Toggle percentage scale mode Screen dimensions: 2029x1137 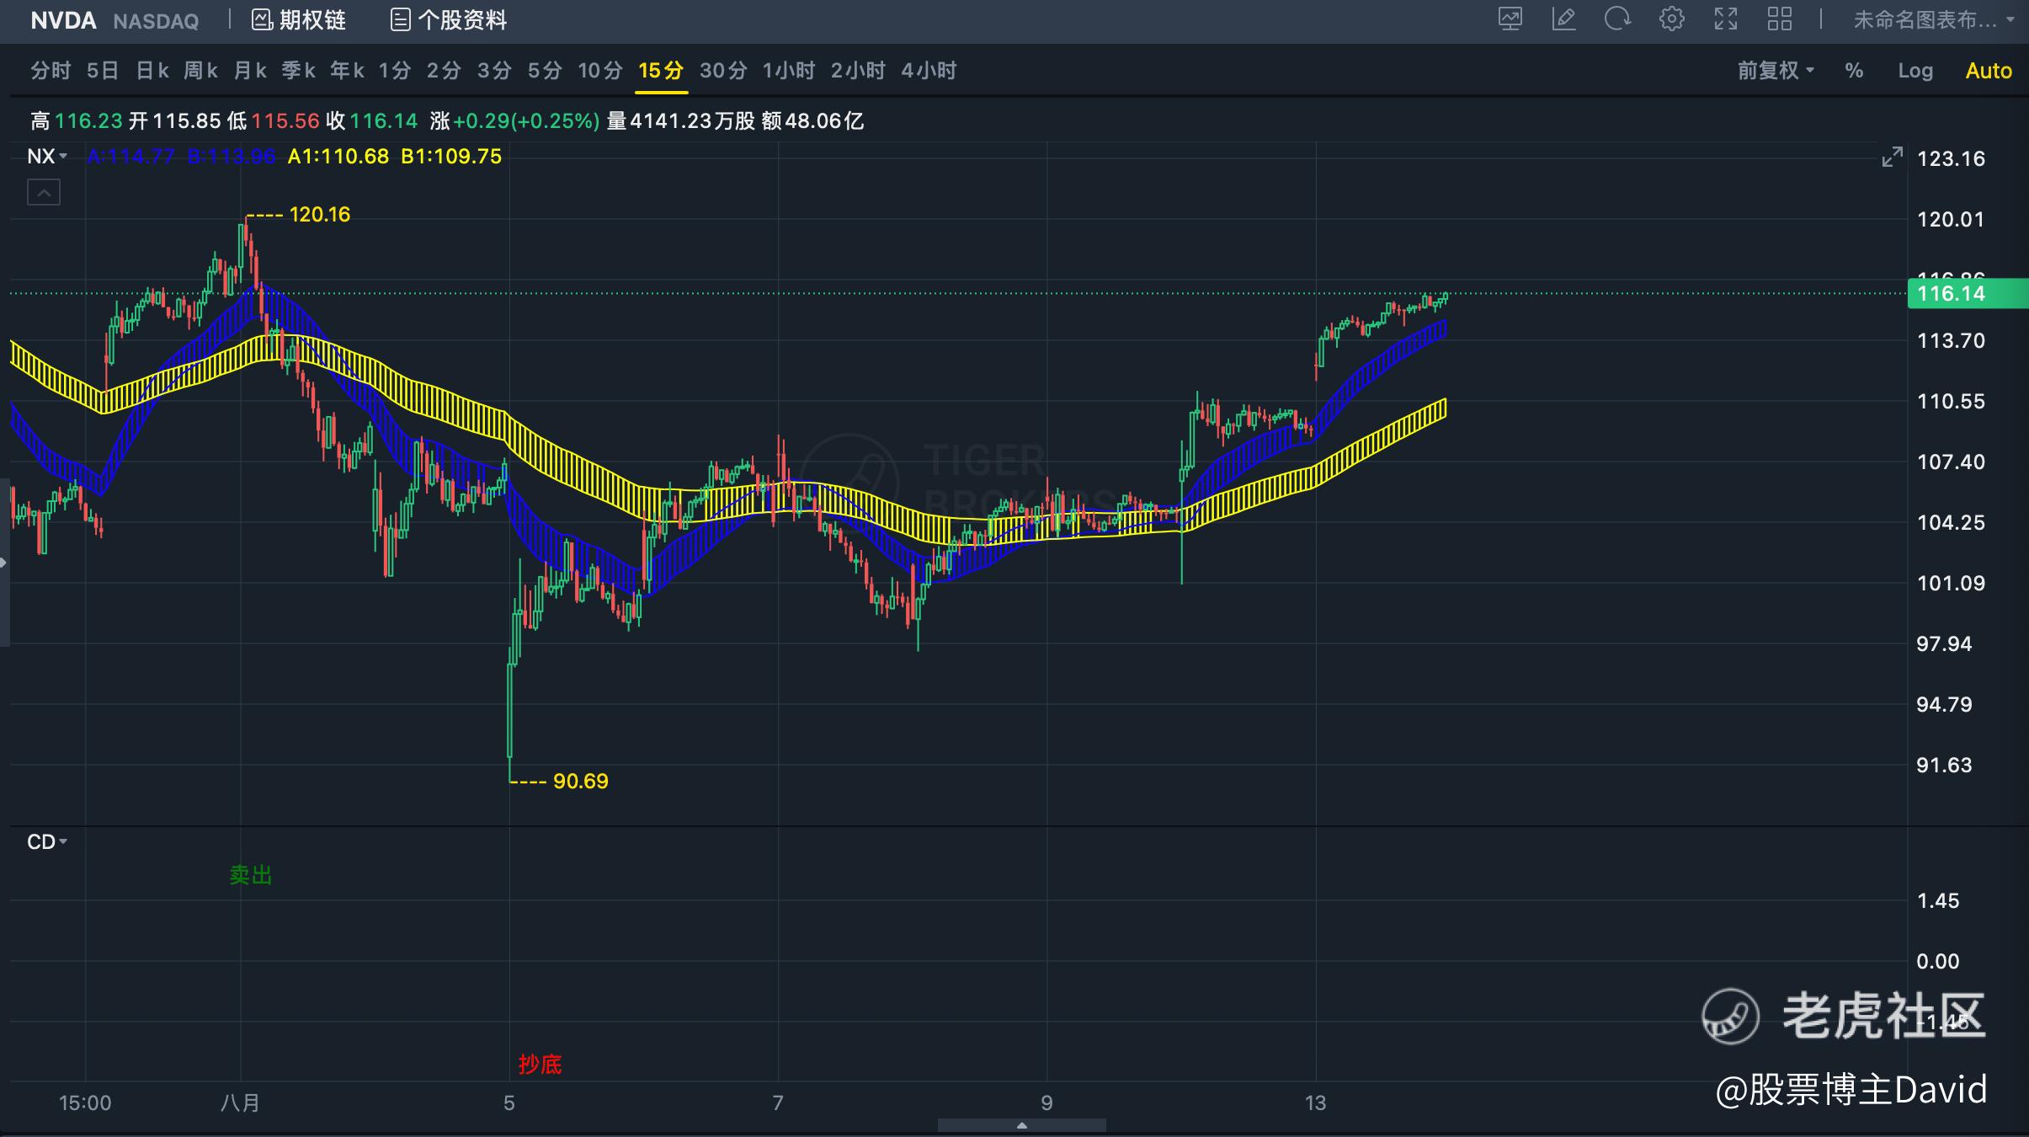pos(1854,71)
